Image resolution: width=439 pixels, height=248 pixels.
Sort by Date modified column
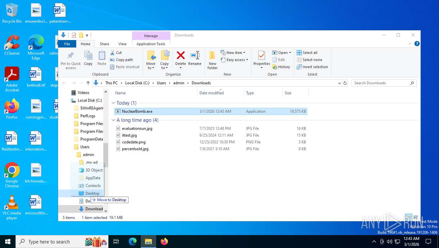tap(211, 93)
